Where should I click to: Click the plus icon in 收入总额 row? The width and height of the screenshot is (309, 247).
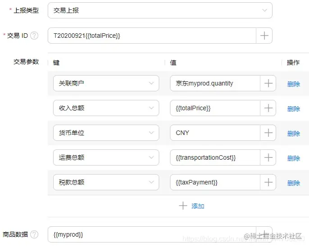click(x=268, y=108)
